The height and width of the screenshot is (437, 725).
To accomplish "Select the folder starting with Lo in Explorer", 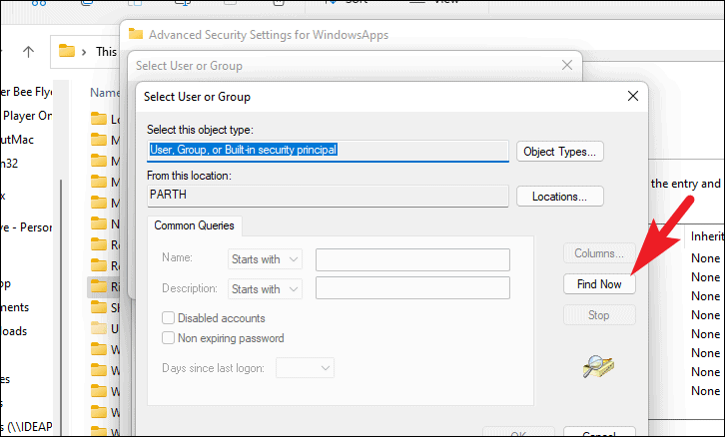I will 105,119.
